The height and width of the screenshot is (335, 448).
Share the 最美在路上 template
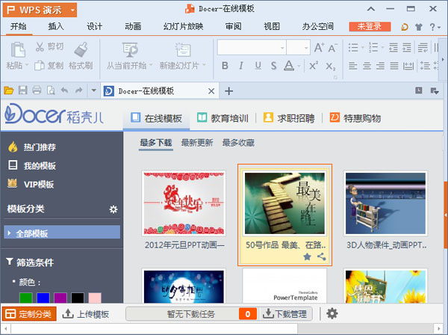pos(322,256)
